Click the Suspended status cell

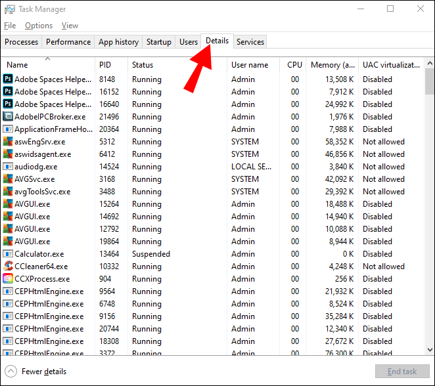click(151, 254)
